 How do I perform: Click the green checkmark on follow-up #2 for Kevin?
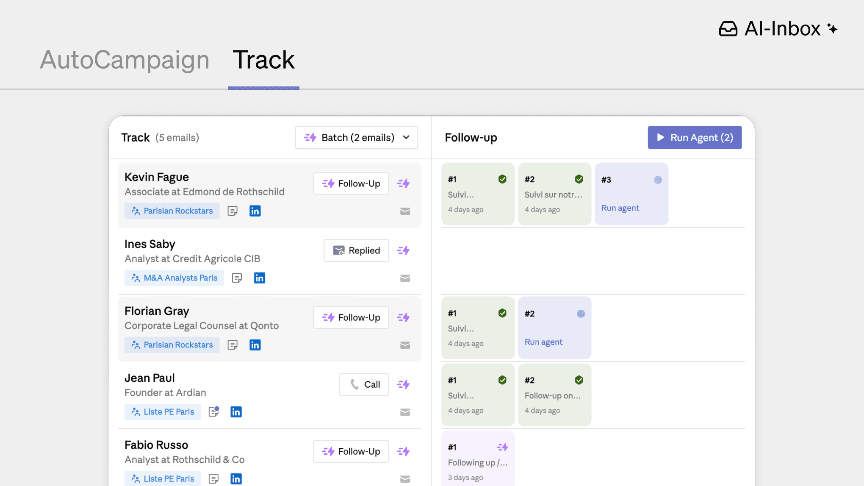(579, 178)
